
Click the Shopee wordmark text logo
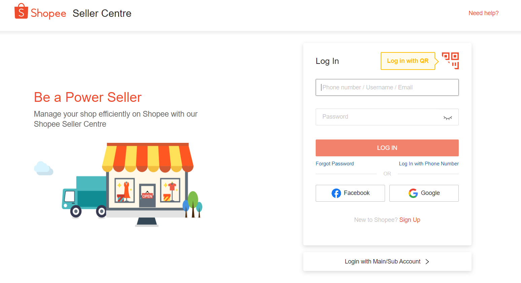[x=48, y=13]
